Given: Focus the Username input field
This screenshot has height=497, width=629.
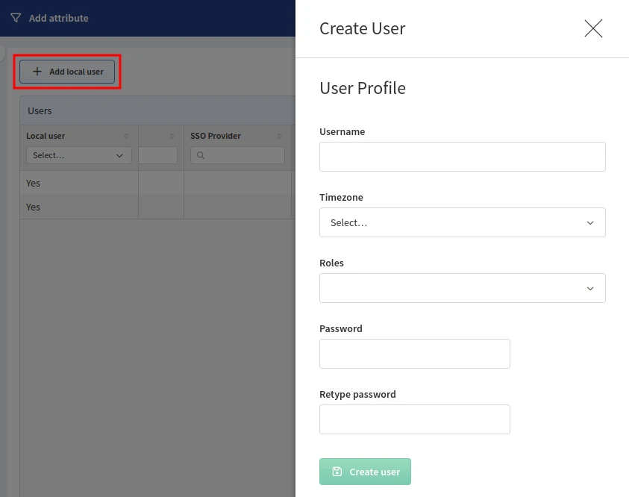Looking at the screenshot, I should tap(462, 157).
